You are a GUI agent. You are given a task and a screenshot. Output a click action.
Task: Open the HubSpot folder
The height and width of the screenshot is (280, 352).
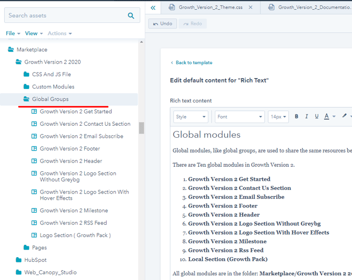(35, 260)
